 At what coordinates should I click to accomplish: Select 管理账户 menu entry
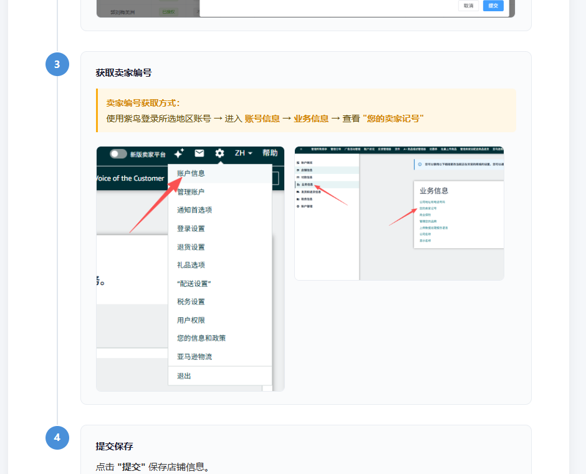coord(191,192)
